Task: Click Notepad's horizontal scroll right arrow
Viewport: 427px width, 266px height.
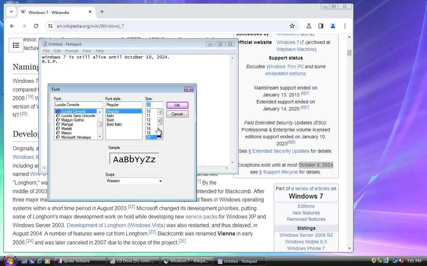Action: [x=227, y=168]
